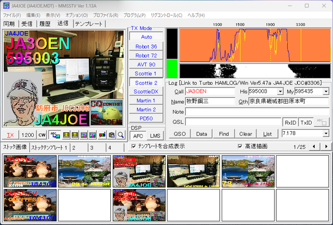Toggle テンプレートを合成表示 checkbox
Screen dimensions: 333x225
coord(134,146)
